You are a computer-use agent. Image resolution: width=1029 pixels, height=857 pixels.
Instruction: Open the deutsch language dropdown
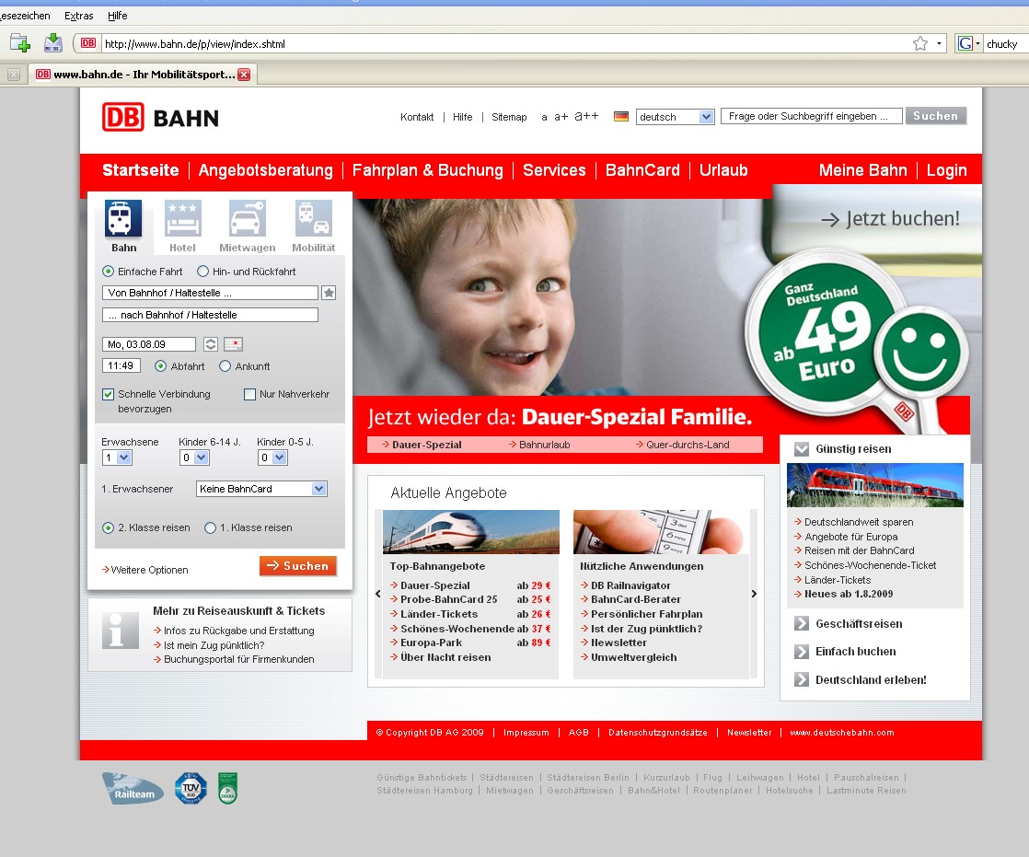click(676, 117)
